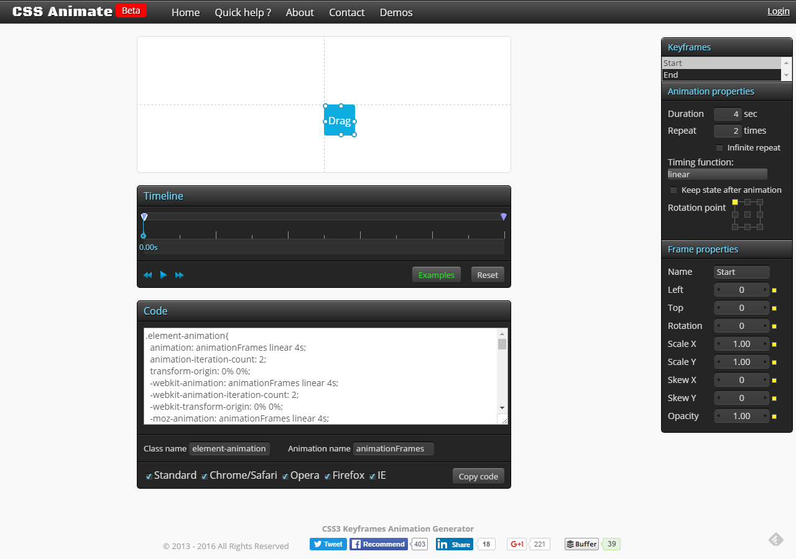Decrease the Opacity value with left arrow
Viewport: 796px width, 559px height.
[x=718, y=416]
